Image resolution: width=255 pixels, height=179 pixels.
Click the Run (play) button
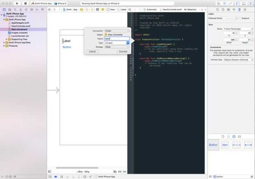(x=17, y=3)
